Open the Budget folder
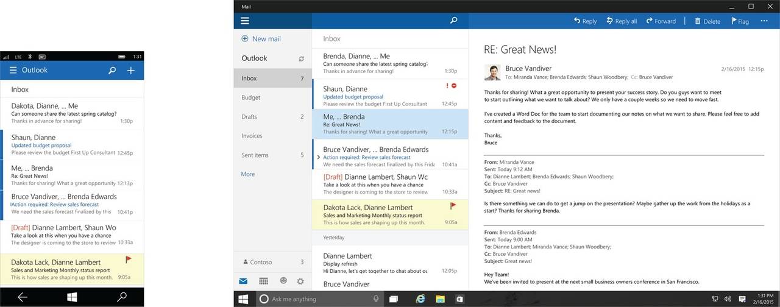780x307 pixels. 272,97
